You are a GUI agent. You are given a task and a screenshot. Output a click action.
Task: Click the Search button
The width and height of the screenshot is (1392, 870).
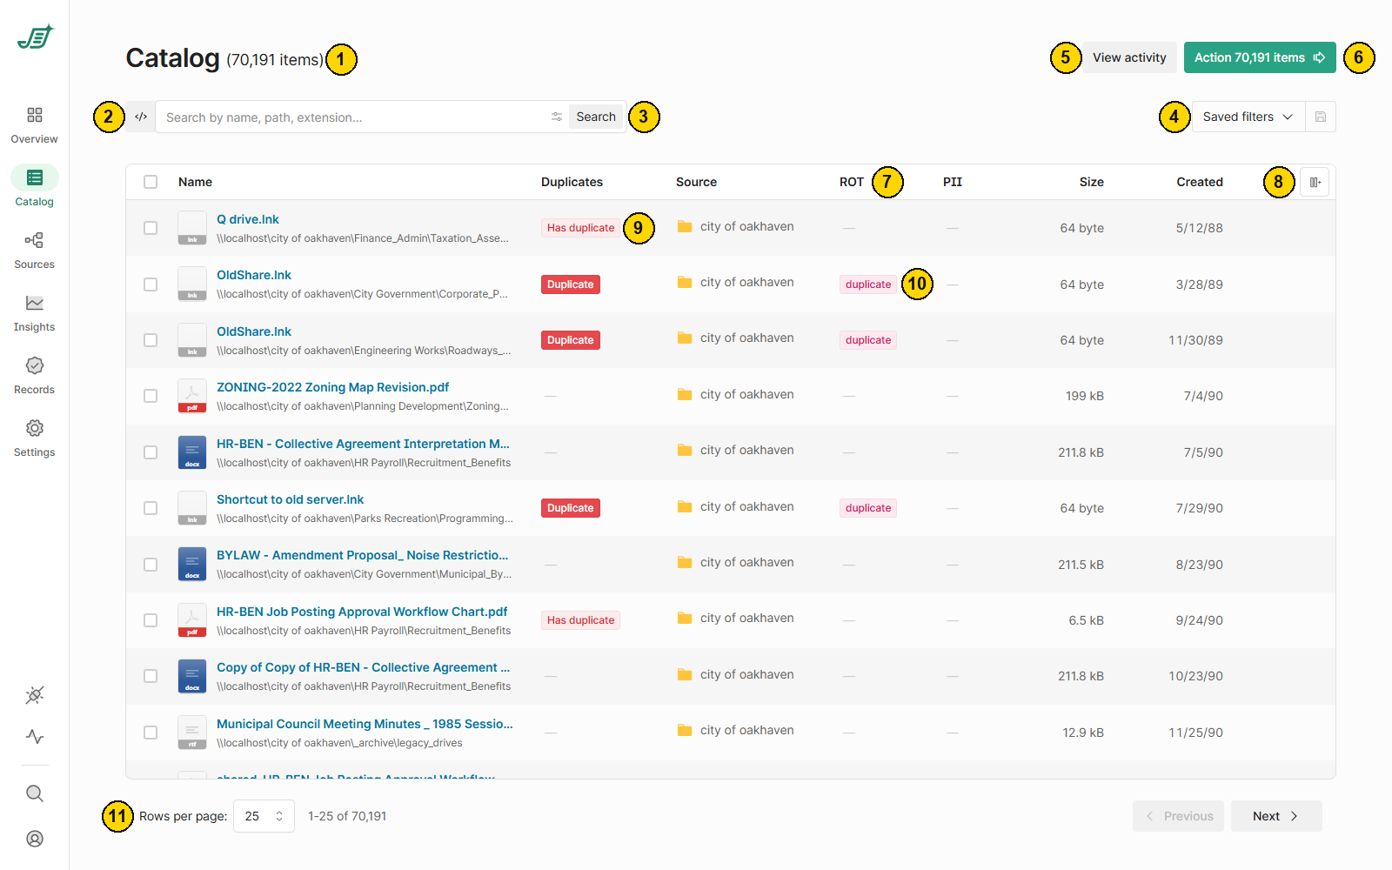pos(596,117)
